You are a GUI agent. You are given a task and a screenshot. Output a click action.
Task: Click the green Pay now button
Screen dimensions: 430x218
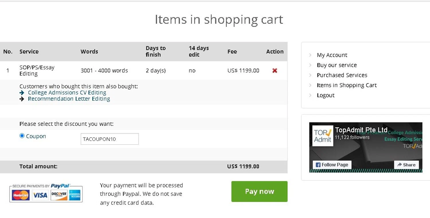[x=259, y=191]
